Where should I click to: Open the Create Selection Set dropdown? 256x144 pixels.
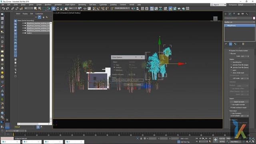click(122, 8)
